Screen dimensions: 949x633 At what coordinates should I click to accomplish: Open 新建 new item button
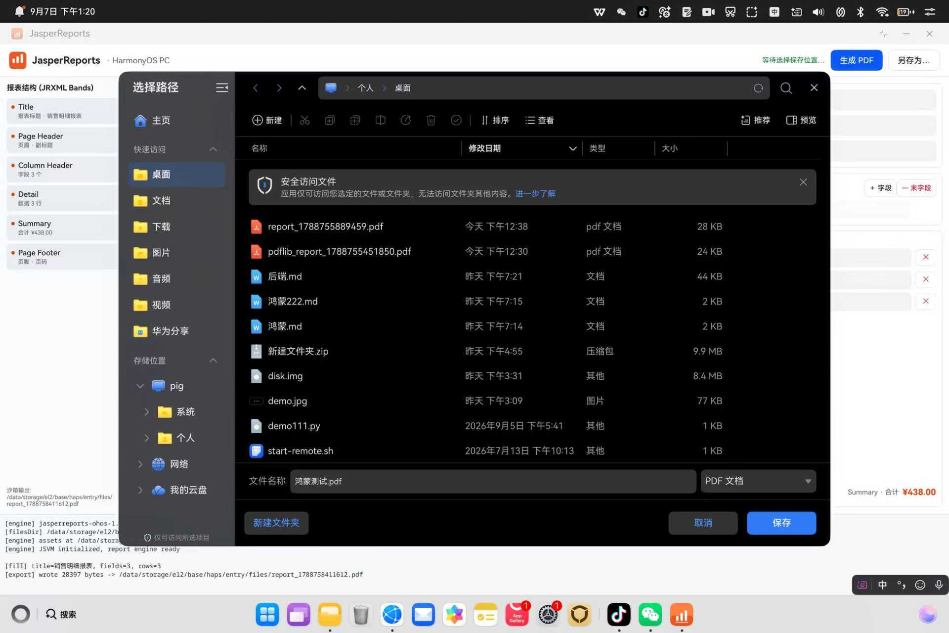(x=267, y=120)
